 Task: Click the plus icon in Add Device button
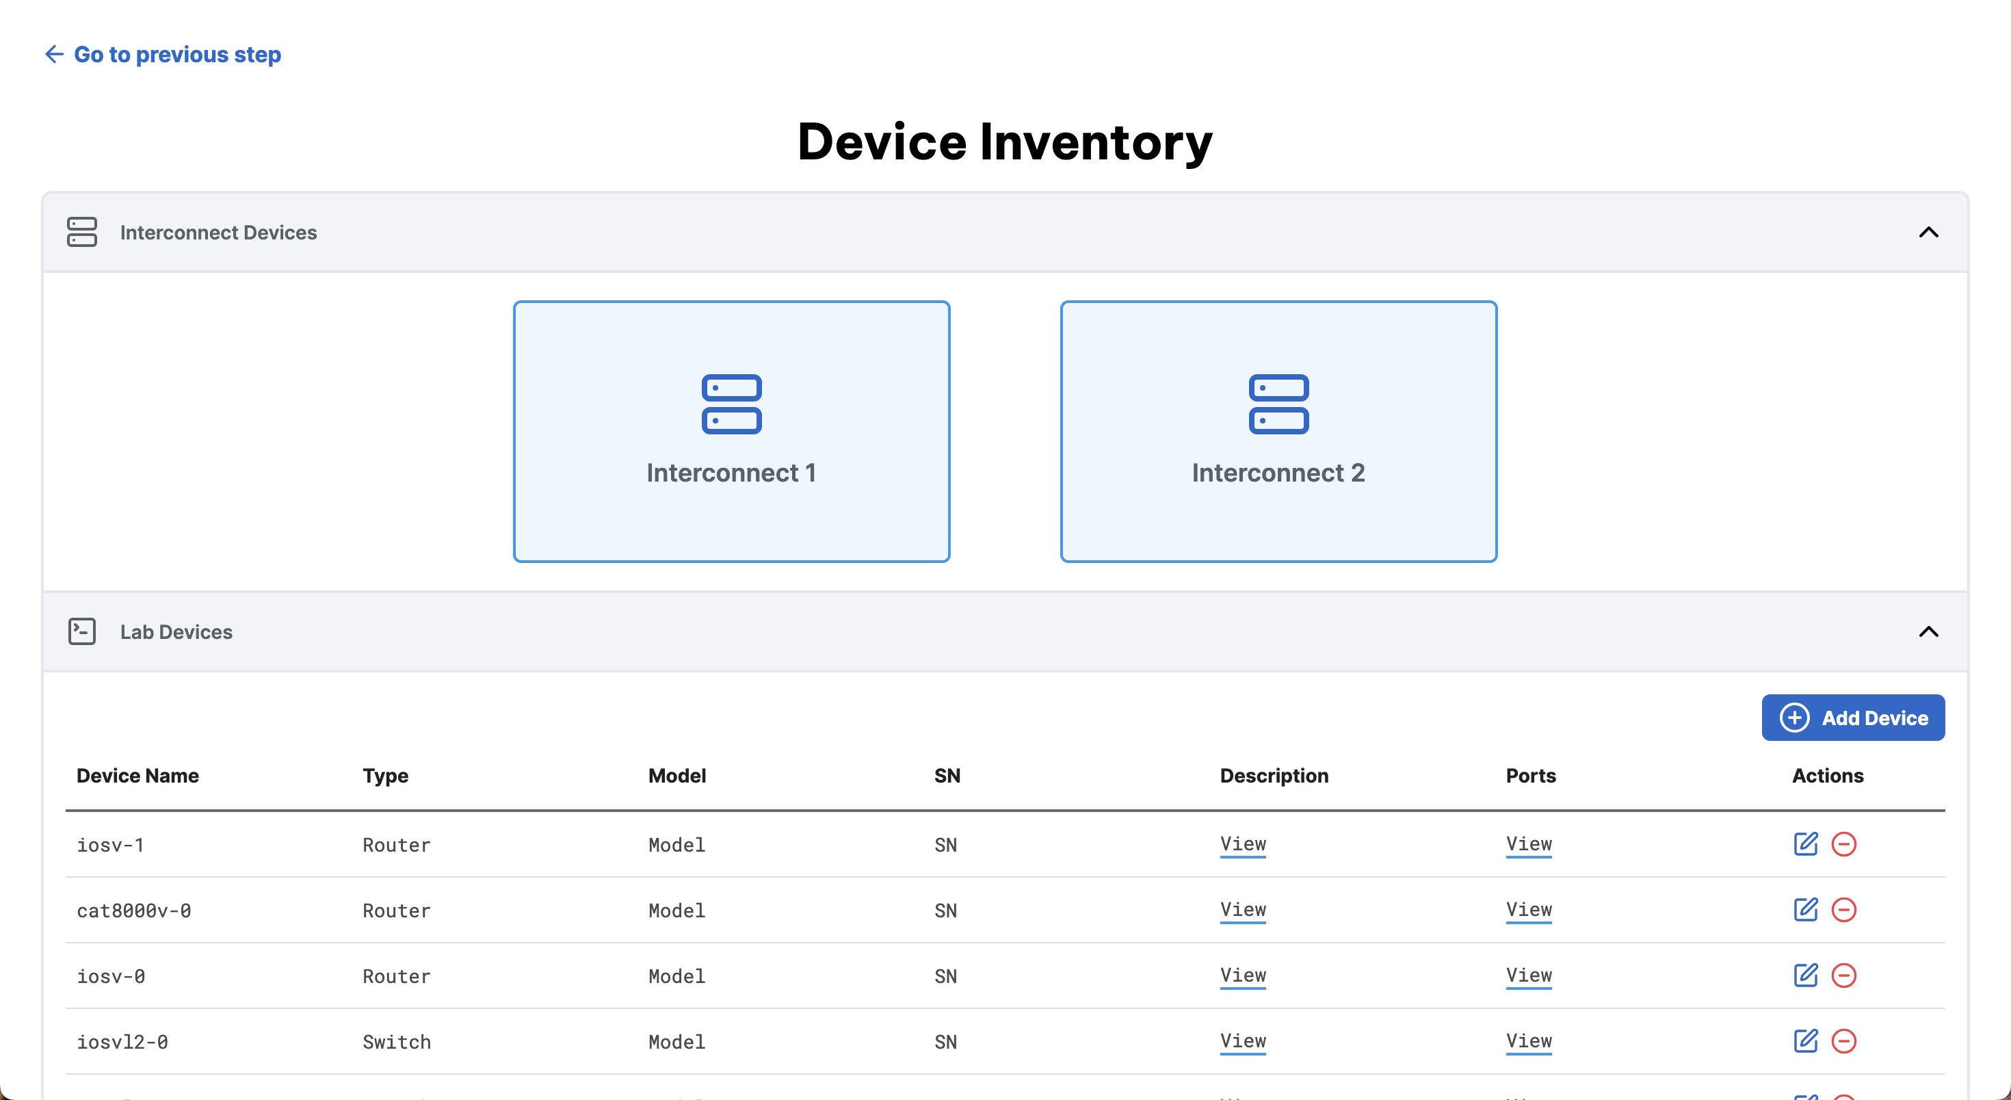click(1796, 718)
